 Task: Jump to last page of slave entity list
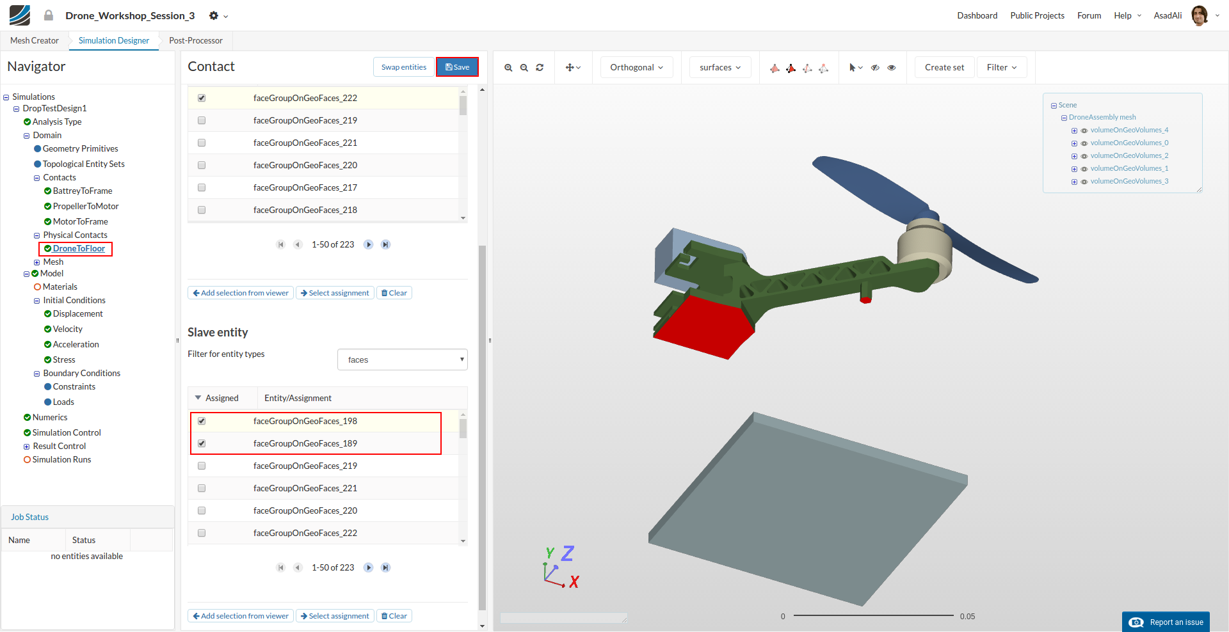point(385,567)
